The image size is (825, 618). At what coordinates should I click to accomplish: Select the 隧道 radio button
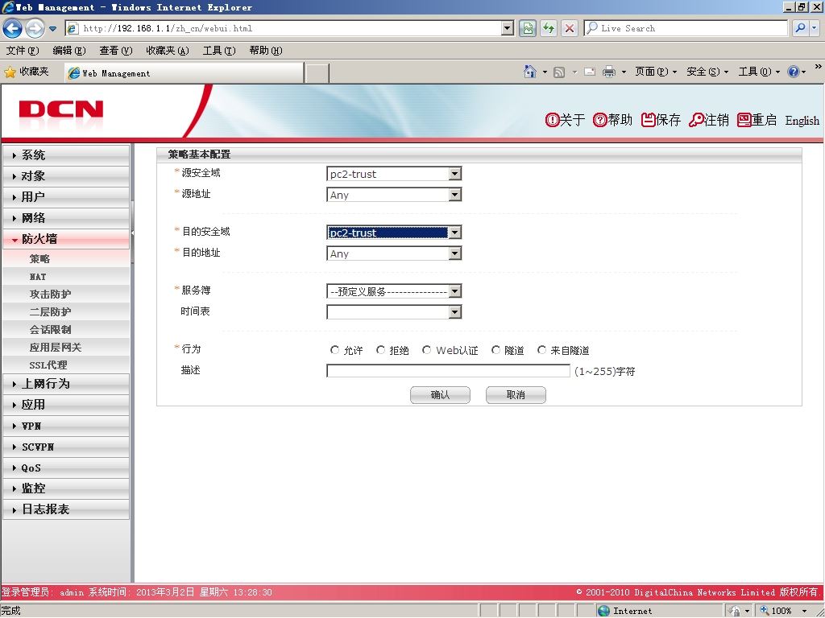(x=495, y=350)
